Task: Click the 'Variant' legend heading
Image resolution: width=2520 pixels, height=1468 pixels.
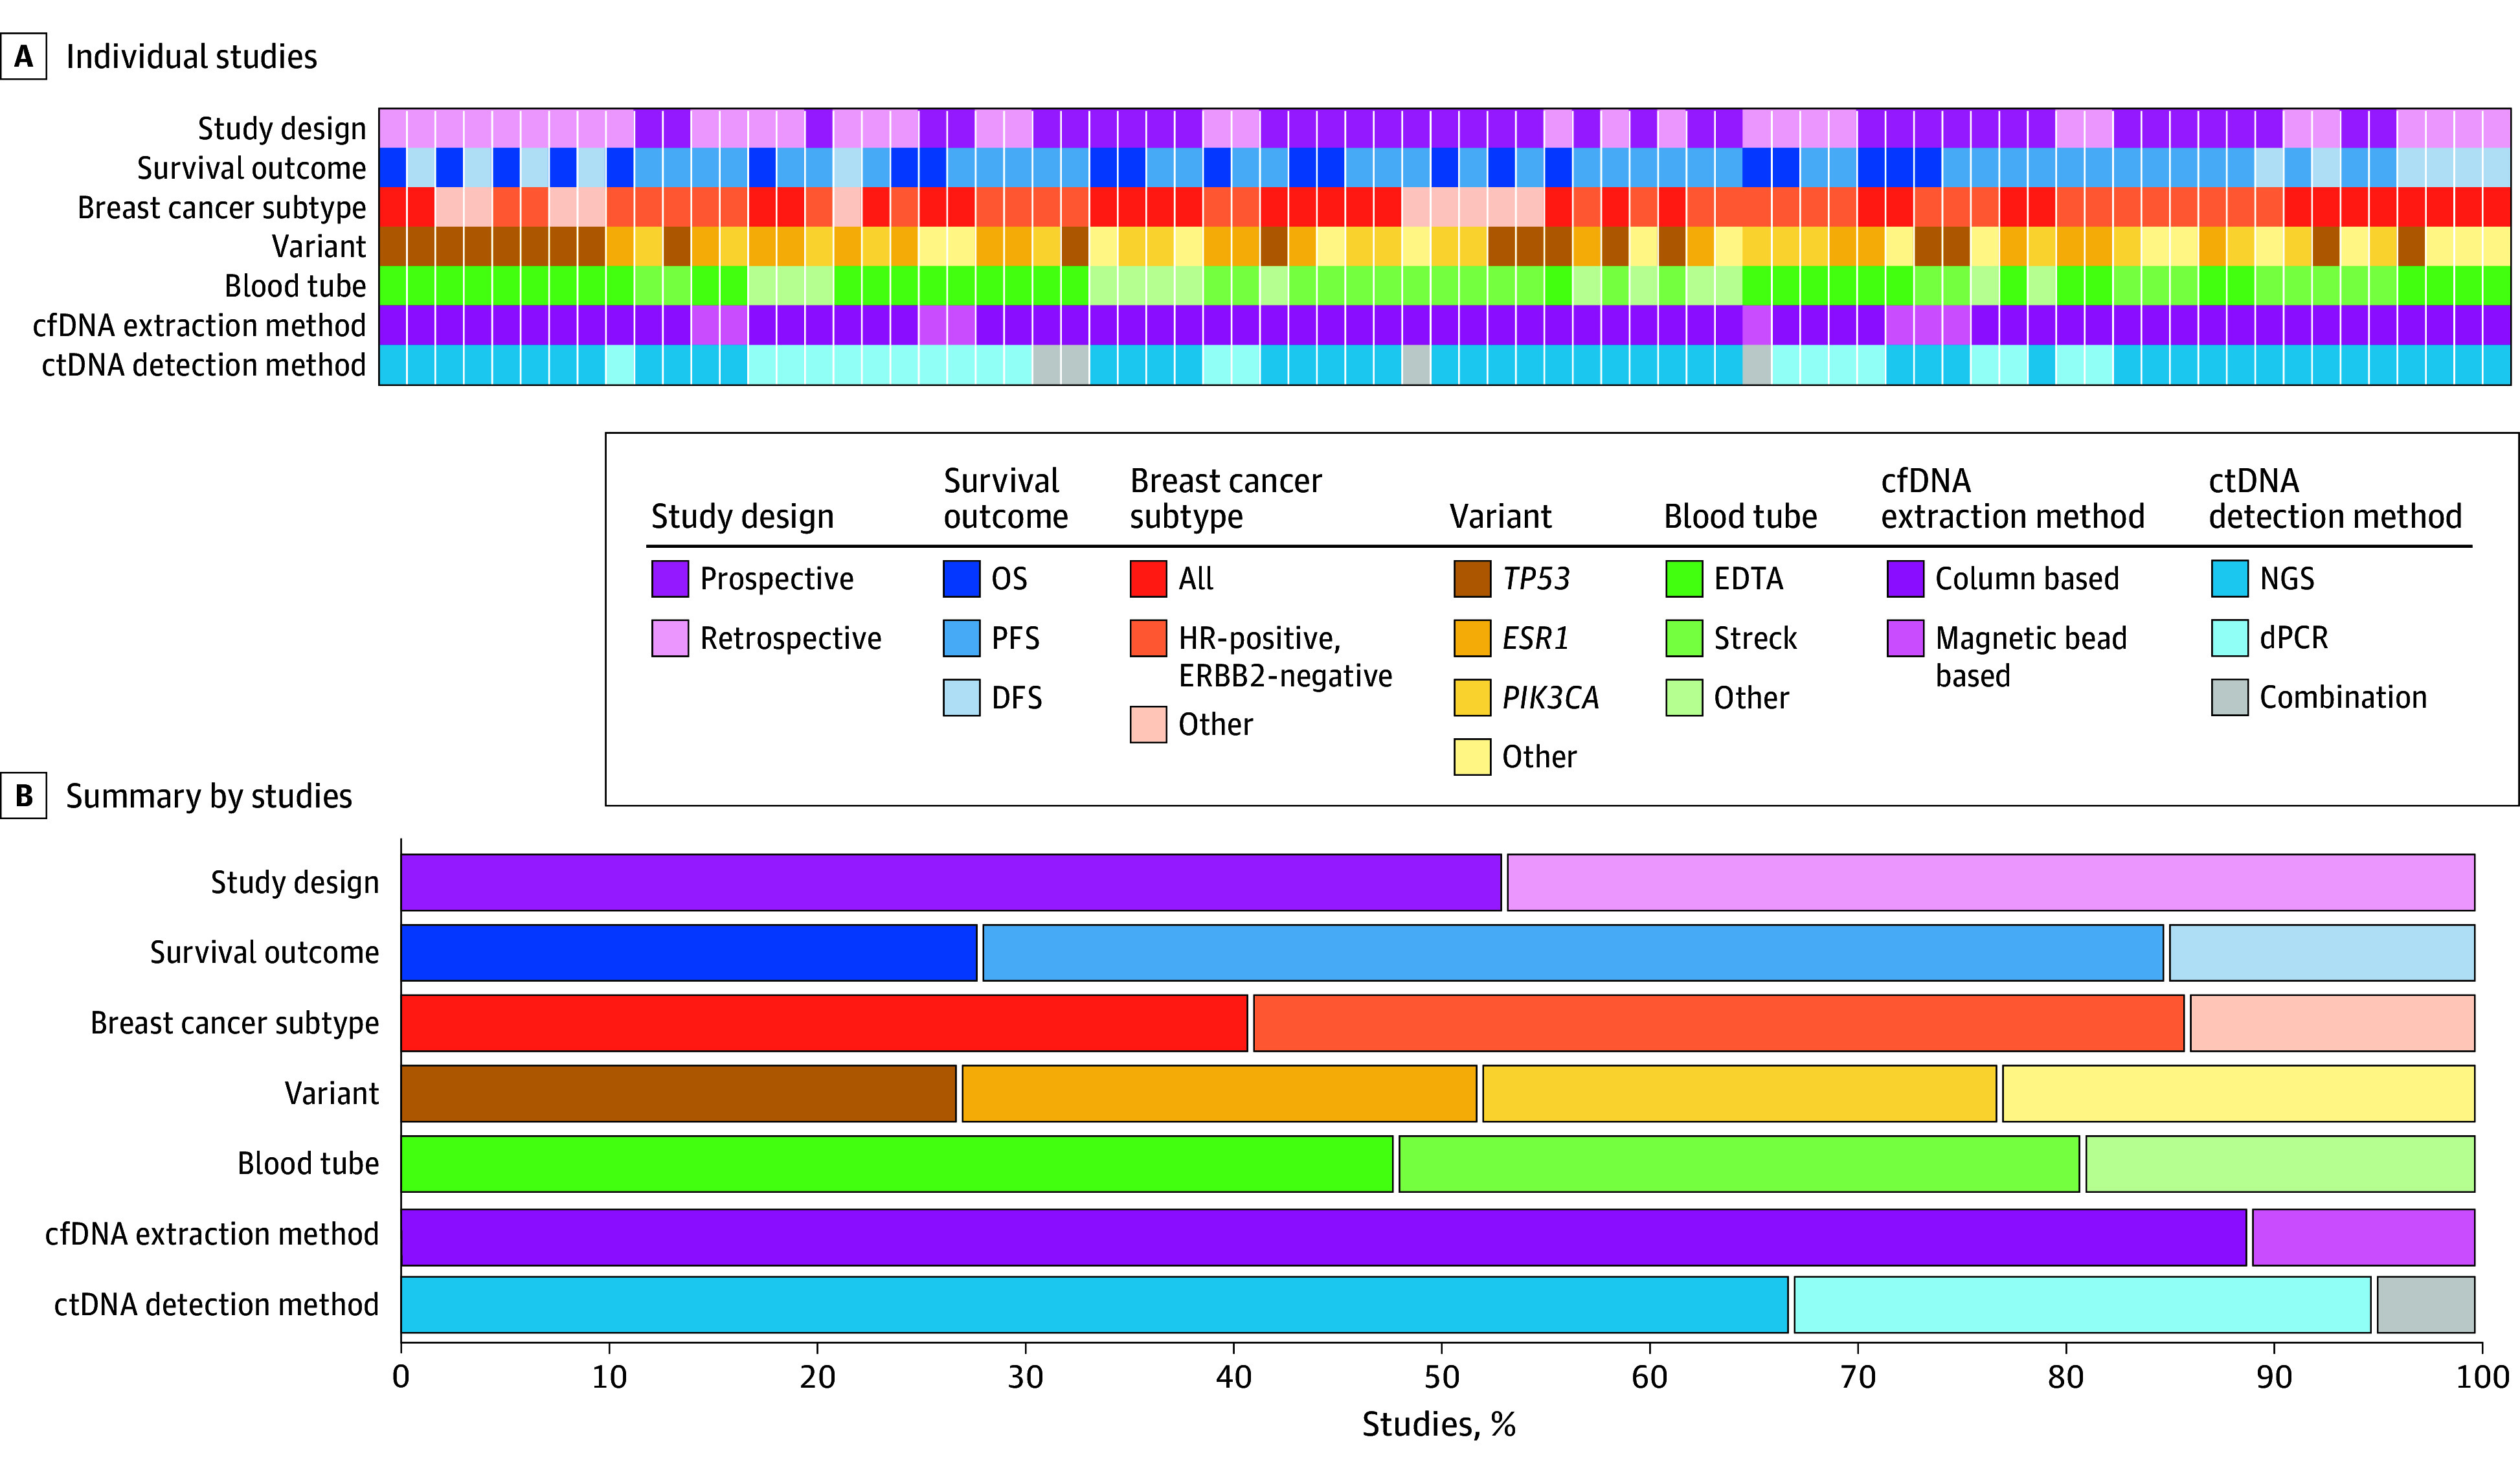Action: [x=1500, y=516]
